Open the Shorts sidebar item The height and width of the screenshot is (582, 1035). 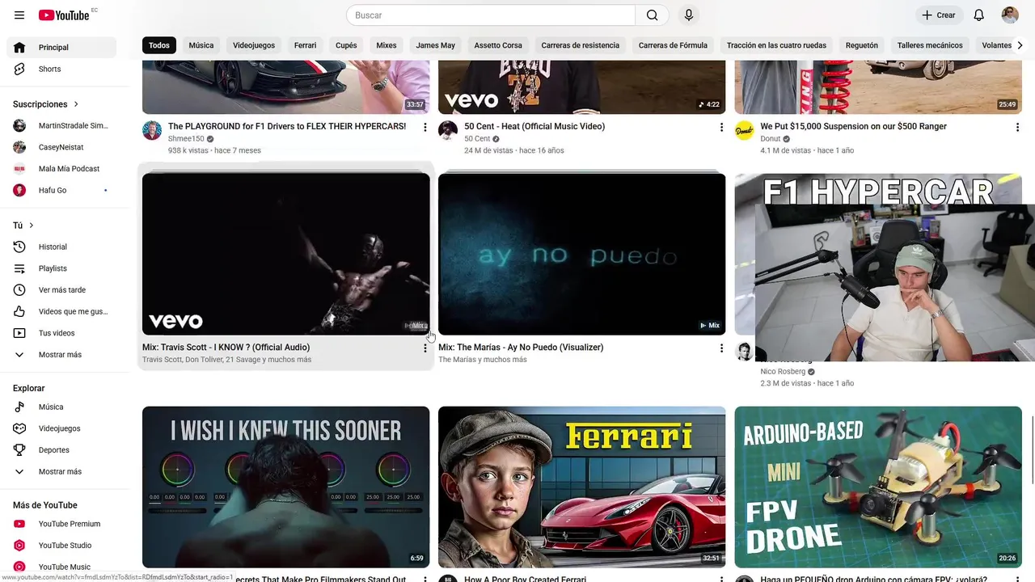(61, 69)
